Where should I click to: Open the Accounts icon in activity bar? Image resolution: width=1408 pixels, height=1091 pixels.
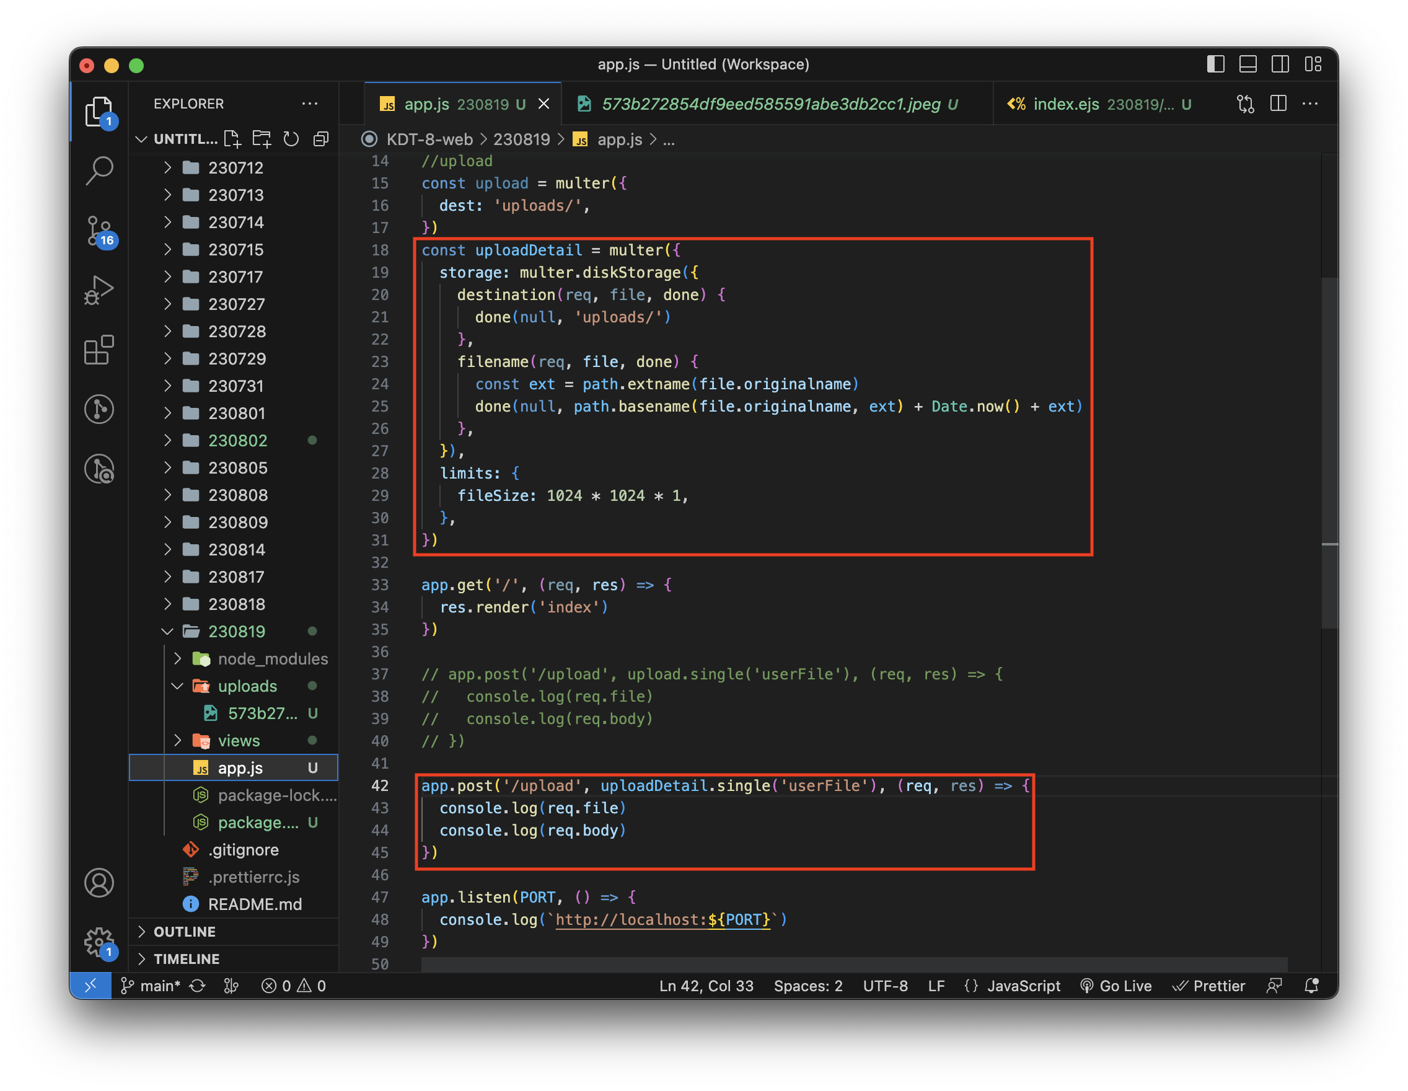point(99,883)
